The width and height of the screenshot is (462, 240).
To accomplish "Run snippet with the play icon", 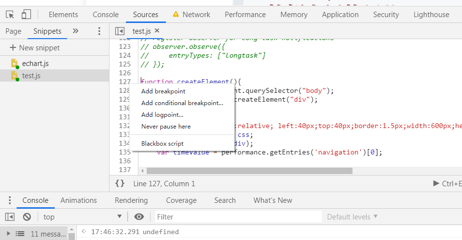I will tap(436, 183).
